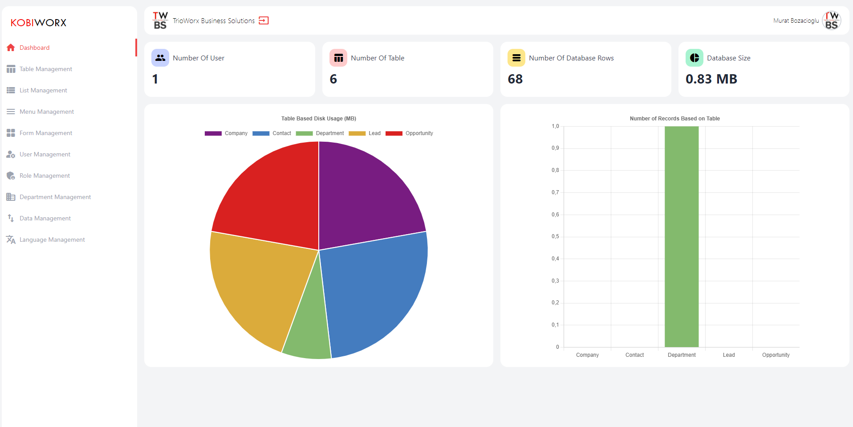This screenshot has width=853, height=427.
Task: Click the Number Of Table label
Action: click(378, 58)
